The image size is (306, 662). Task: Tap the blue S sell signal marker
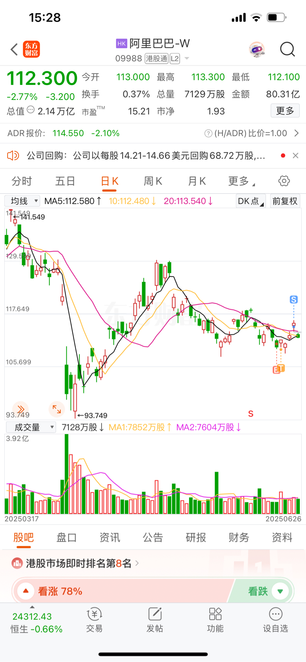coord(294,300)
